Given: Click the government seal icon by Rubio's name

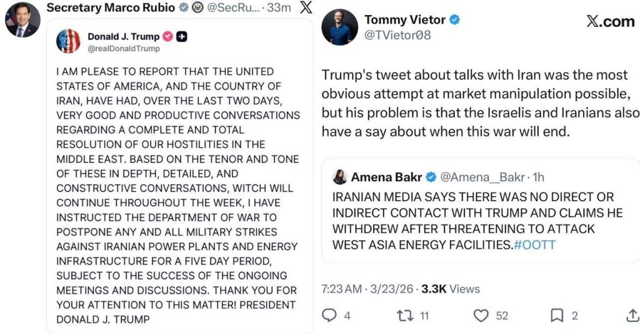Looking at the screenshot, I should (197, 8).
